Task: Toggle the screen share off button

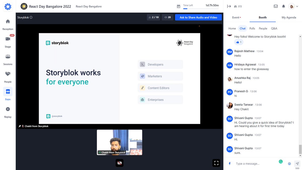Action: (x=120, y=163)
